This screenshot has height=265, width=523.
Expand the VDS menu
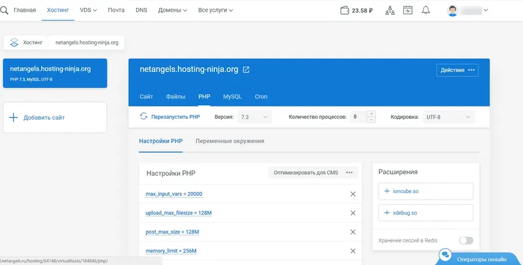pos(88,10)
